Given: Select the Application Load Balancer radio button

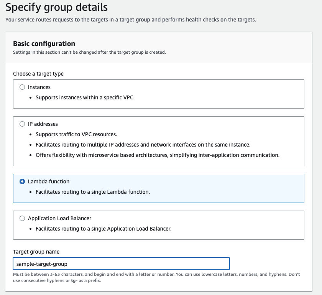Looking at the screenshot, I should tap(22, 218).
